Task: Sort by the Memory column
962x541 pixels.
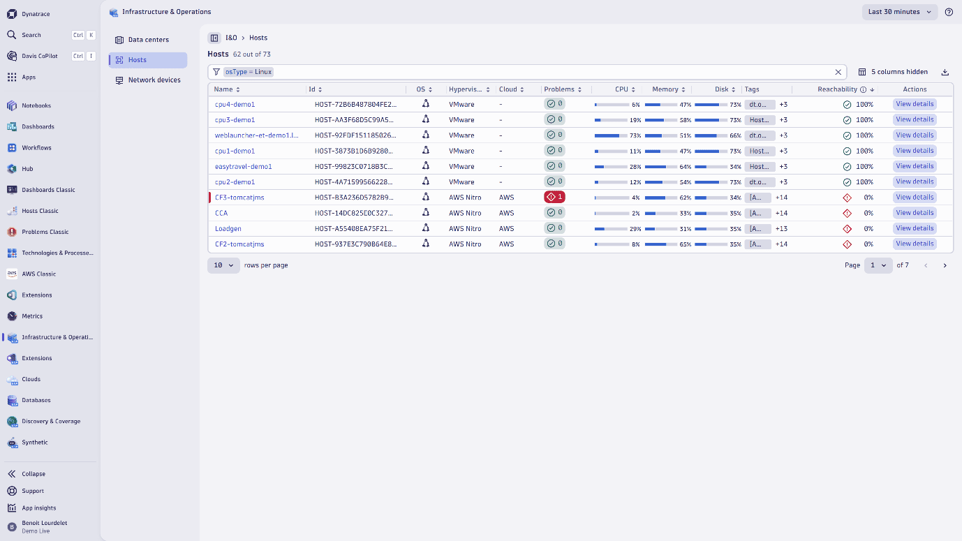Action: [669, 89]
